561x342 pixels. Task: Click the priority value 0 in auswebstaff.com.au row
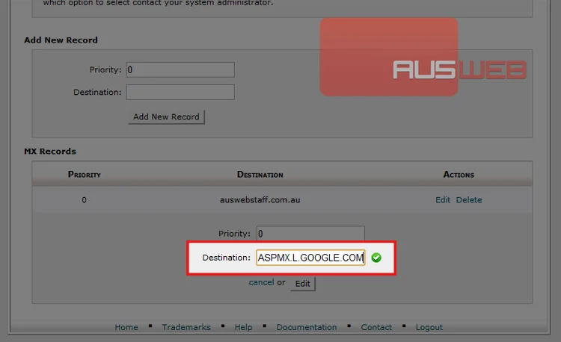[84, 200]
